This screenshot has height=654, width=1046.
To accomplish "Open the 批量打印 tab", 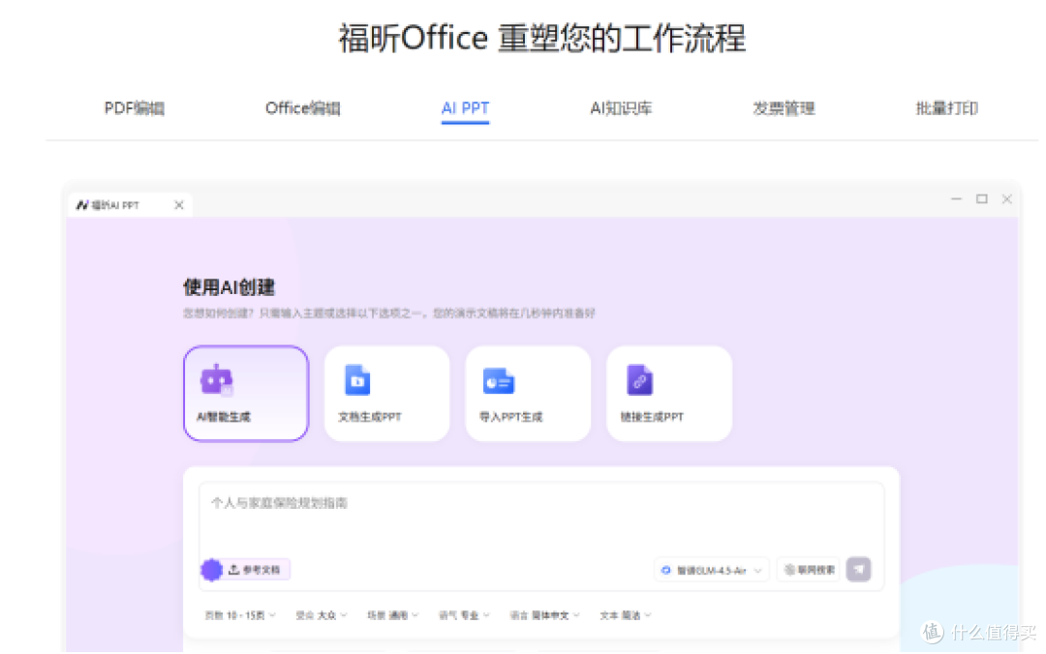I will [946, 108].
